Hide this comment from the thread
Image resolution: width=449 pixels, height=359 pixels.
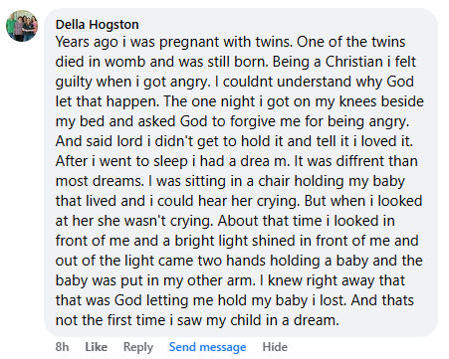tap(275, 347)
